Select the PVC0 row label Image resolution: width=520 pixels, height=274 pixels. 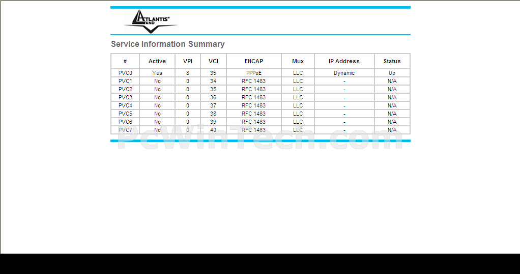click(125, 73)
